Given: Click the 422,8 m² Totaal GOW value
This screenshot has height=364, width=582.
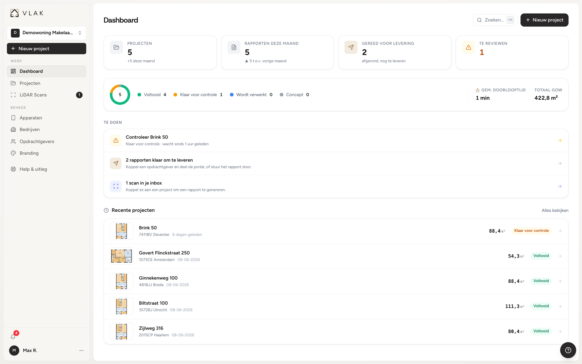Looking at the screenshot, I should click(x=546, y=98).
